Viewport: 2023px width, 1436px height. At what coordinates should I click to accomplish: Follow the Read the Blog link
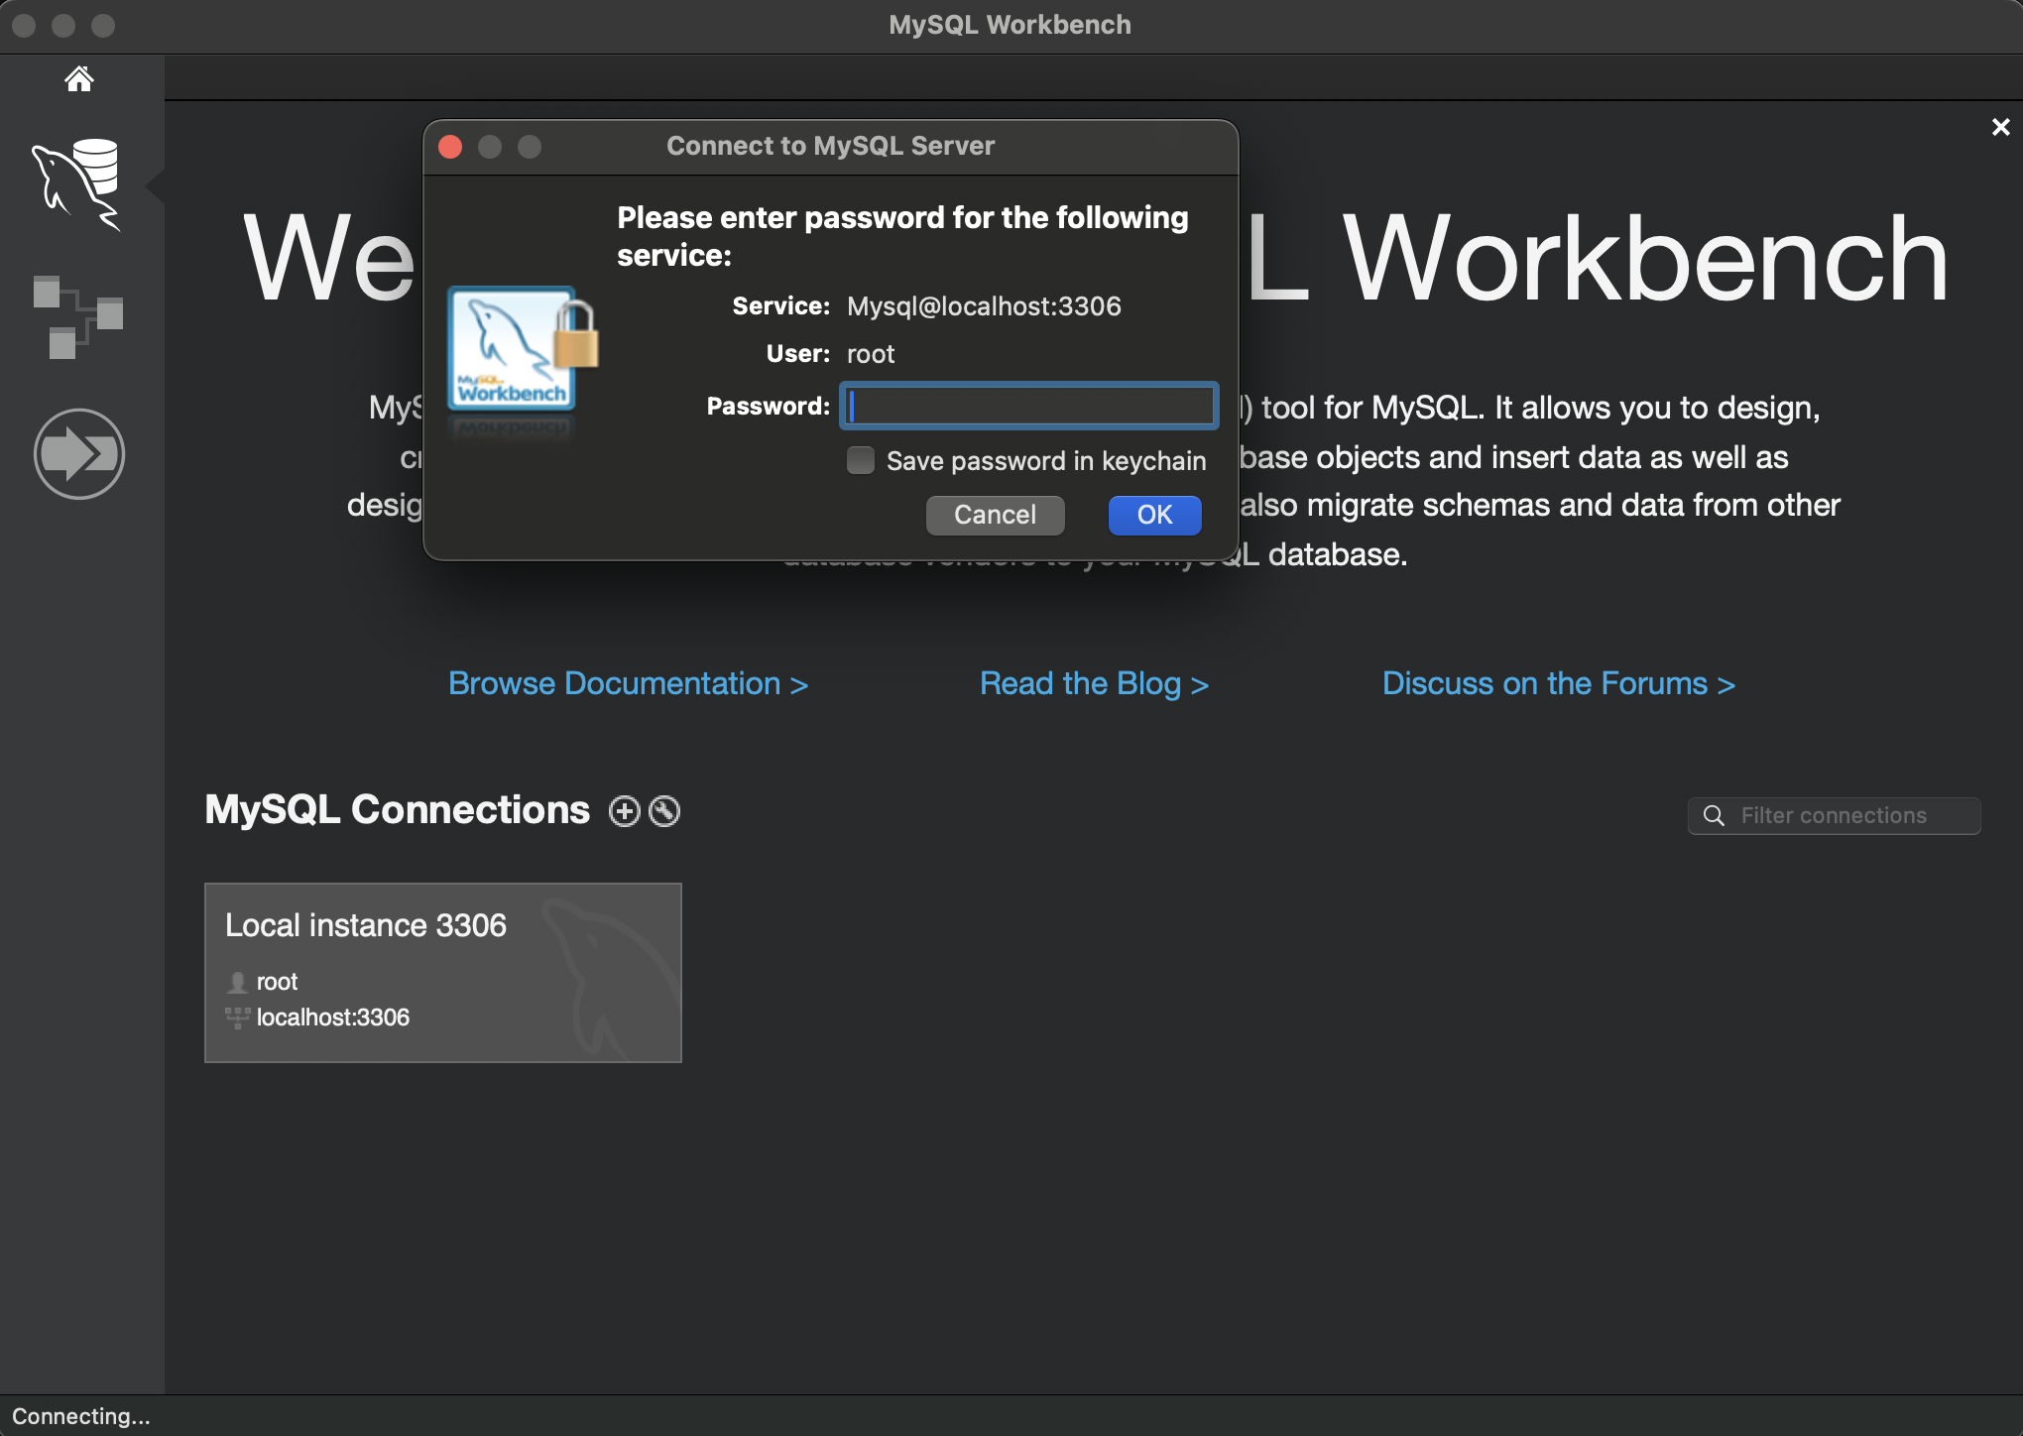coord(1094,683)
